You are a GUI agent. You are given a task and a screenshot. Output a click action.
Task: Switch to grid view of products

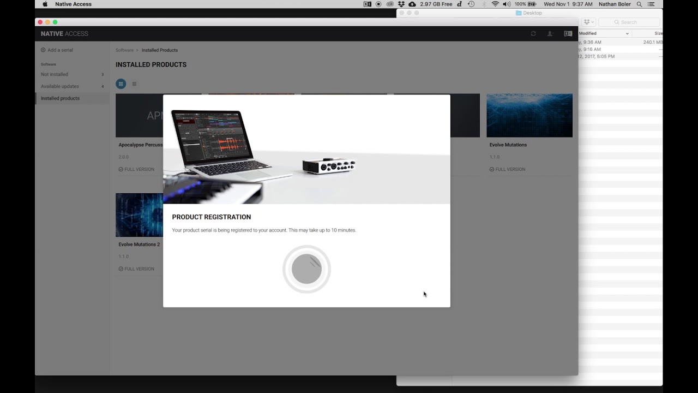tap(121, 84)
